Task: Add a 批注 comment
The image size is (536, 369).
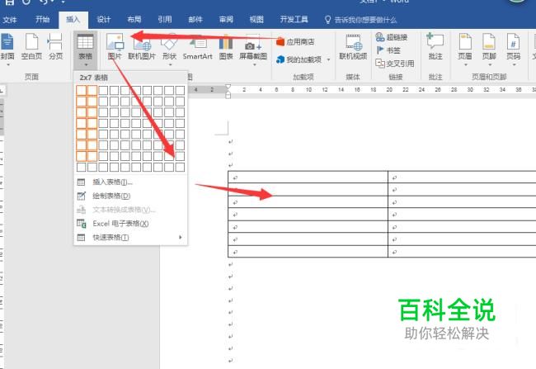Action: tap(435, 46)
